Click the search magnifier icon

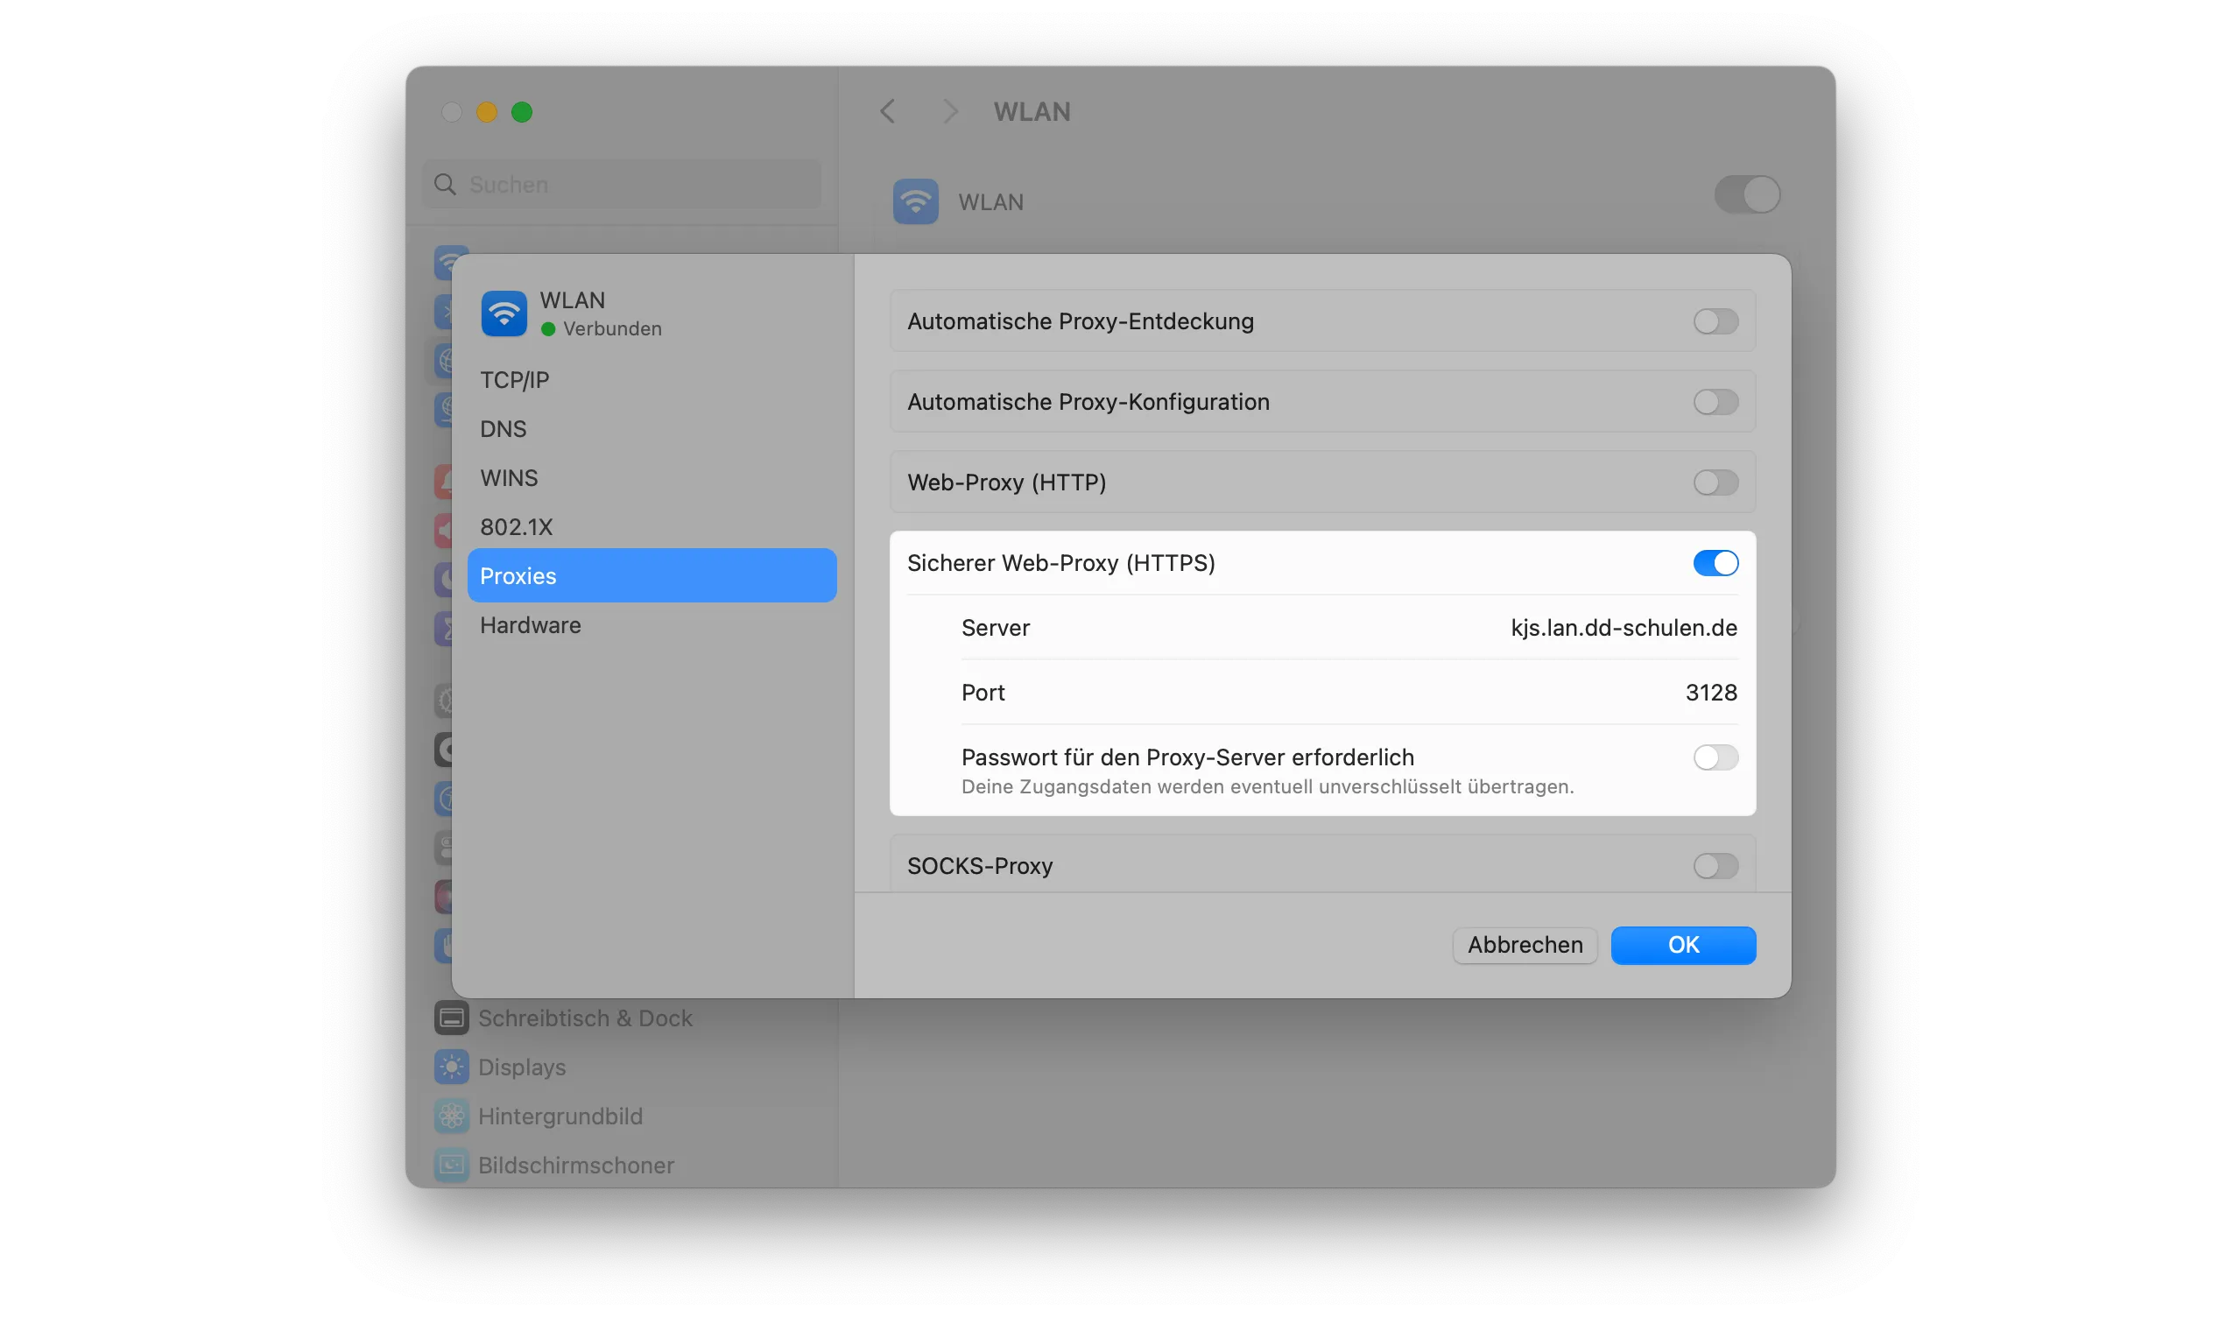pyautogui.click(x=445, y=184)
